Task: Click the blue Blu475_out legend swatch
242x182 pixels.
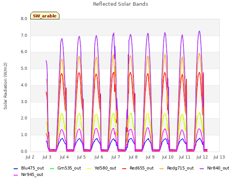Action: tap(16, 168)
